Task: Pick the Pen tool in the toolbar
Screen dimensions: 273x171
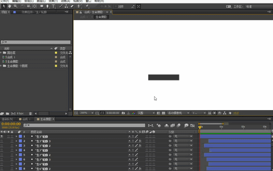Action: coord(48,6)
